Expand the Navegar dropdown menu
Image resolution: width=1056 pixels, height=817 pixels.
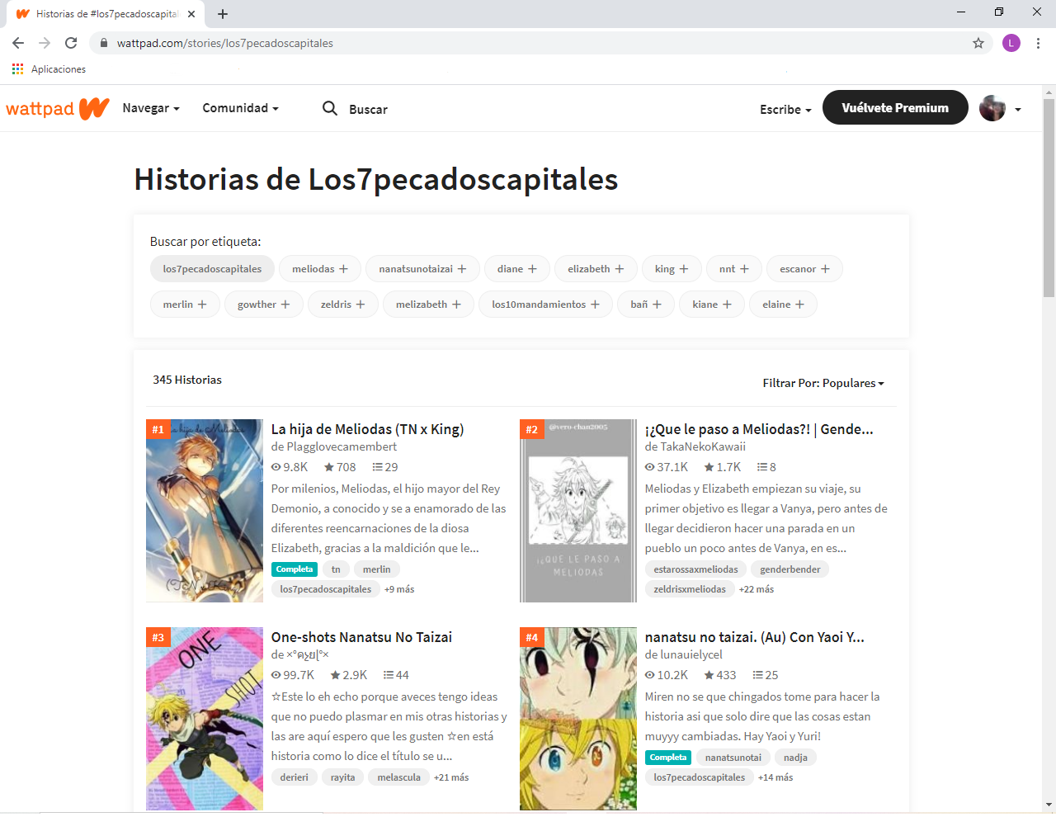click(x=151, y=108)
